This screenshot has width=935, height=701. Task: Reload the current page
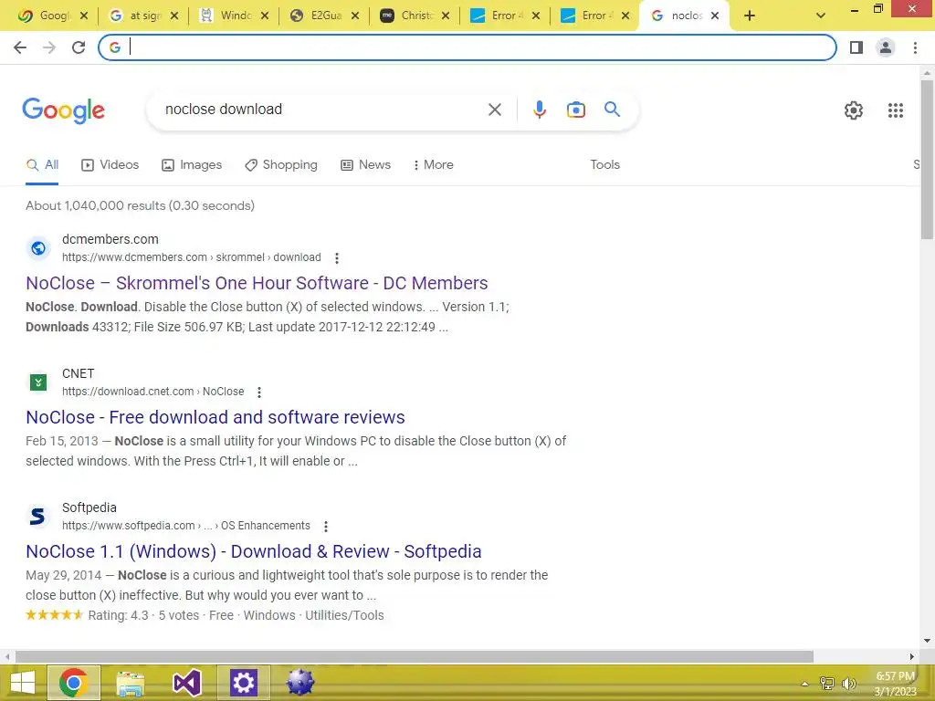[x=79, y=47]
